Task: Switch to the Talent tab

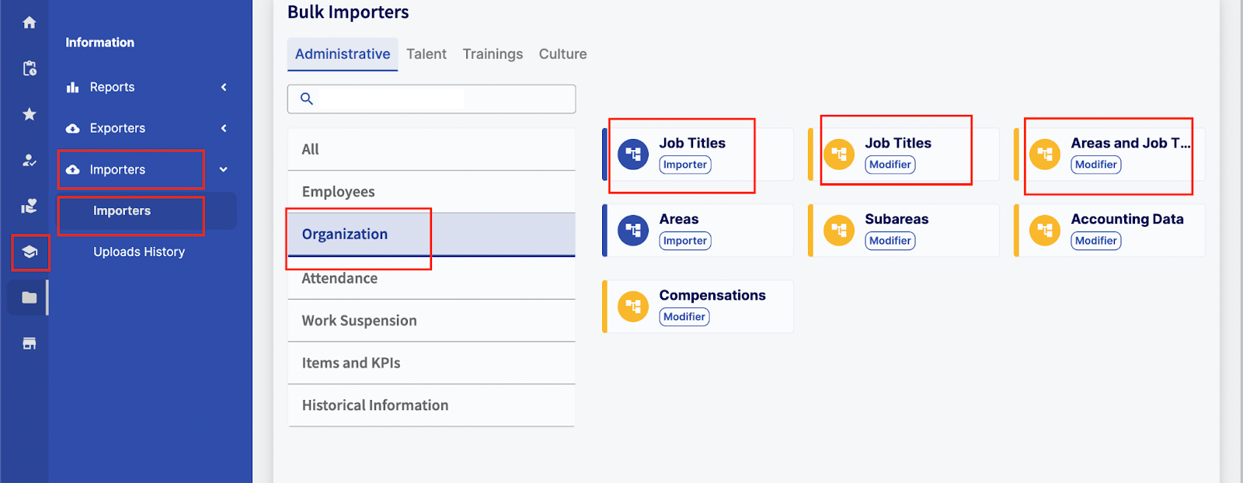Action: [427, 54]
